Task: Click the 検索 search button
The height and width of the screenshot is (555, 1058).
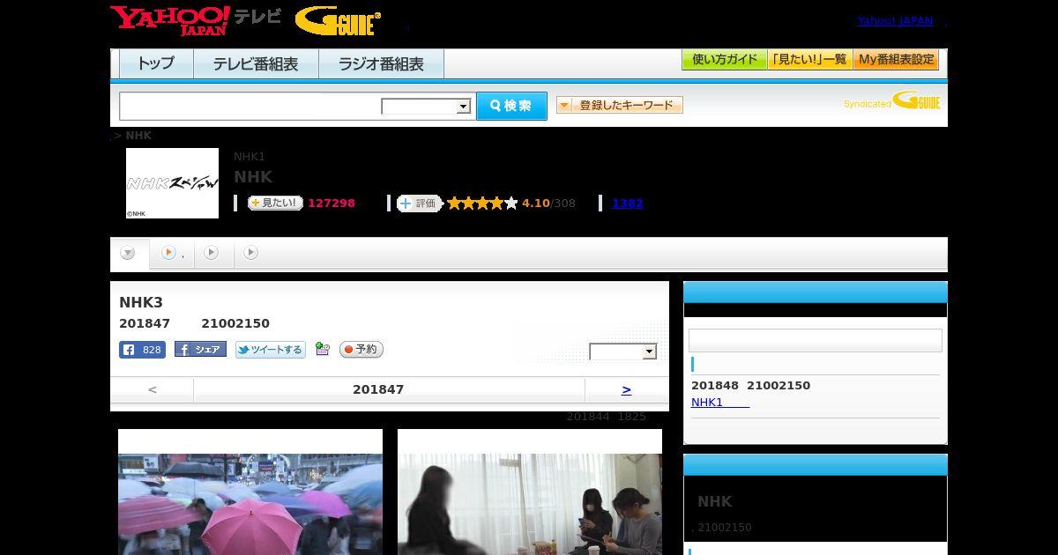Action: click(511, 106)
